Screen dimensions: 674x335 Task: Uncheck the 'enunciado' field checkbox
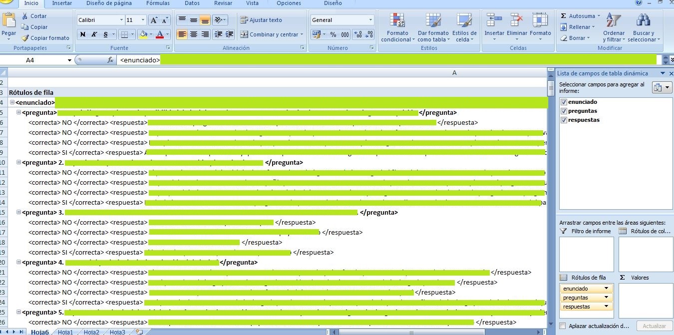point(564,102)
